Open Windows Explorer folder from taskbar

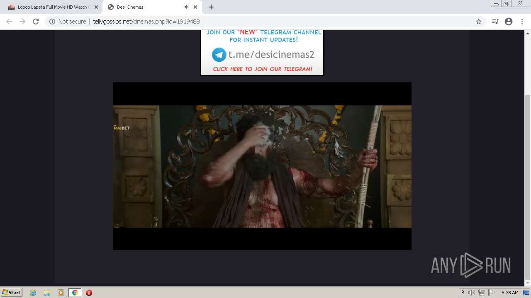point(47,293)
